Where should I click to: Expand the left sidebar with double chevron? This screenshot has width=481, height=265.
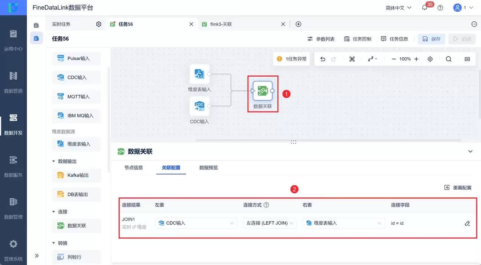coord(37,256)
